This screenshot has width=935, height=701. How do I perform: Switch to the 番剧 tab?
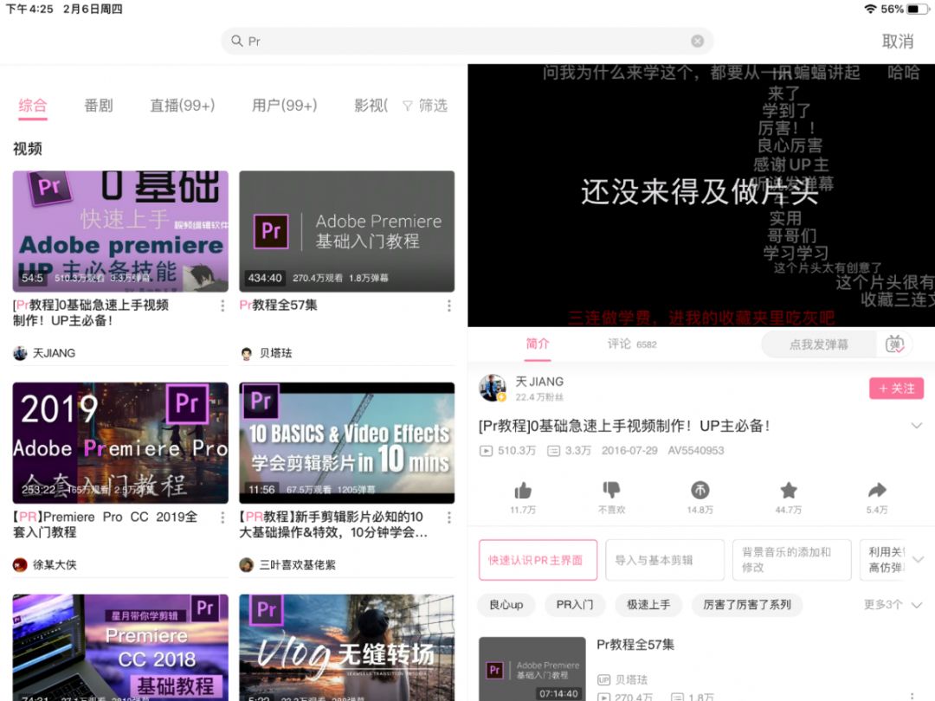tap(99, 106)
